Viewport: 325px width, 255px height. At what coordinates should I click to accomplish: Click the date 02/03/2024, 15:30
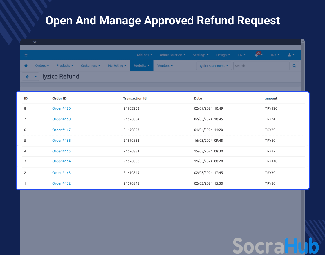pyautogui.click(x=209, y=183)
